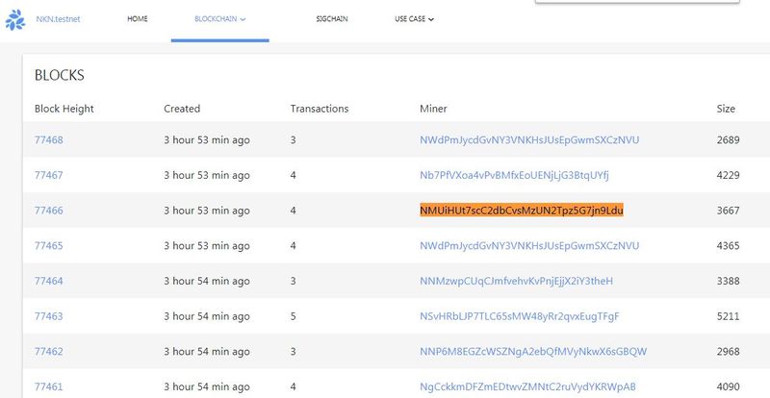Screen dimensions: 770x398
Task: Open miner address starting with Nb7PfVXoa4v
Action: (x=514, y=175)
